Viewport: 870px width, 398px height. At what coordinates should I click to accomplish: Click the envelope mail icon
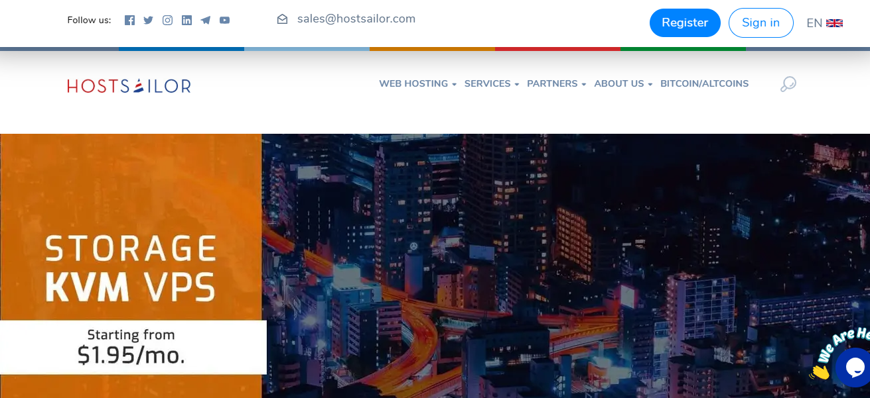tap(282, 19)
